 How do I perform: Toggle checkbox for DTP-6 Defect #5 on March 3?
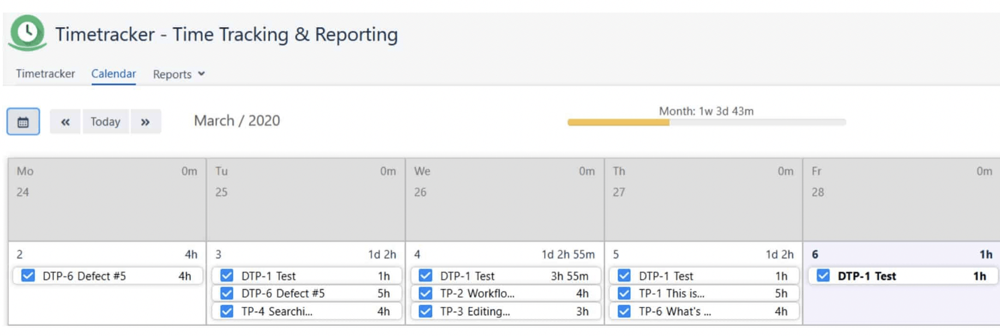(227, 293)
